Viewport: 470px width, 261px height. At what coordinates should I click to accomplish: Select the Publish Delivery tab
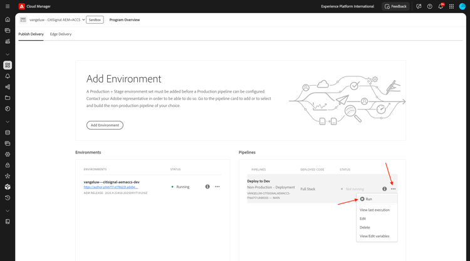pyautogui.click(x=31, y=34)
